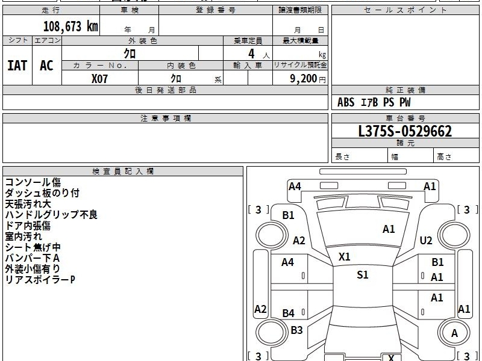The height and width of the screenshot is (361, 482).
Task: Select the 後日発送部品 header
Action: point(165,90)
